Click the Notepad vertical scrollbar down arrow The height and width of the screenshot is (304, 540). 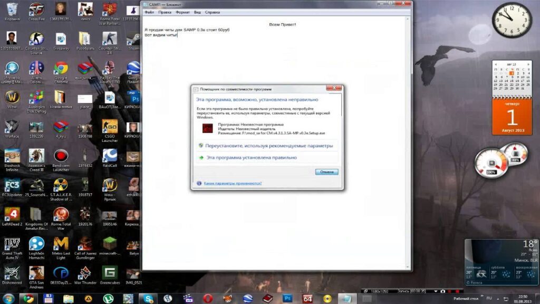click(x=408, y=267)
